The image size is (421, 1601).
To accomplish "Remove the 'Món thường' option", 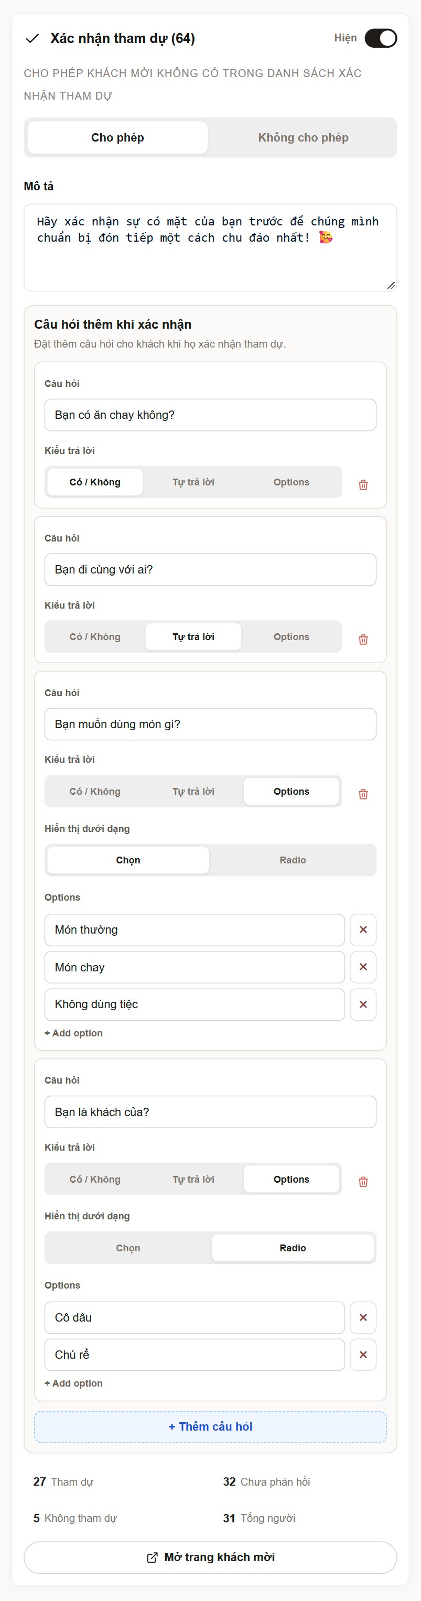I will click(x=363, y=930).
